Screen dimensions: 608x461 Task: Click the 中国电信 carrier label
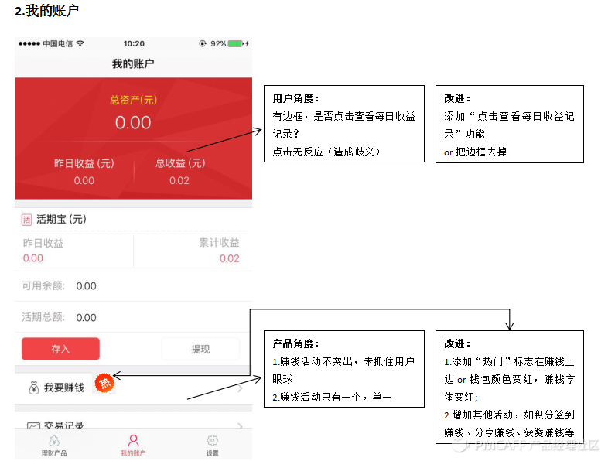57,44
